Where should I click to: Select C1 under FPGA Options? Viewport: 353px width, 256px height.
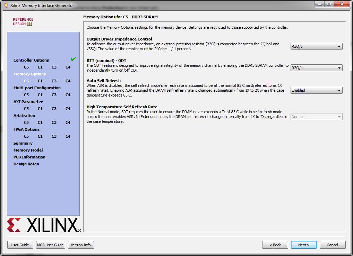pyautogui.click(x=40, y=136)
